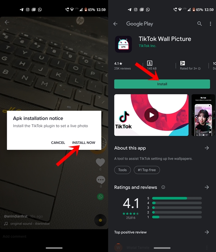216x252 pixels.
Task: Expand the Top positive review section
Action: point(207,232)
